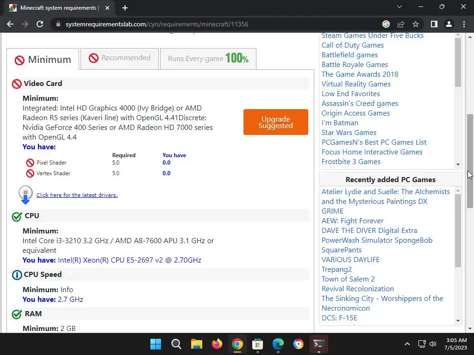Show hidden system tray icons

point(407,344)
